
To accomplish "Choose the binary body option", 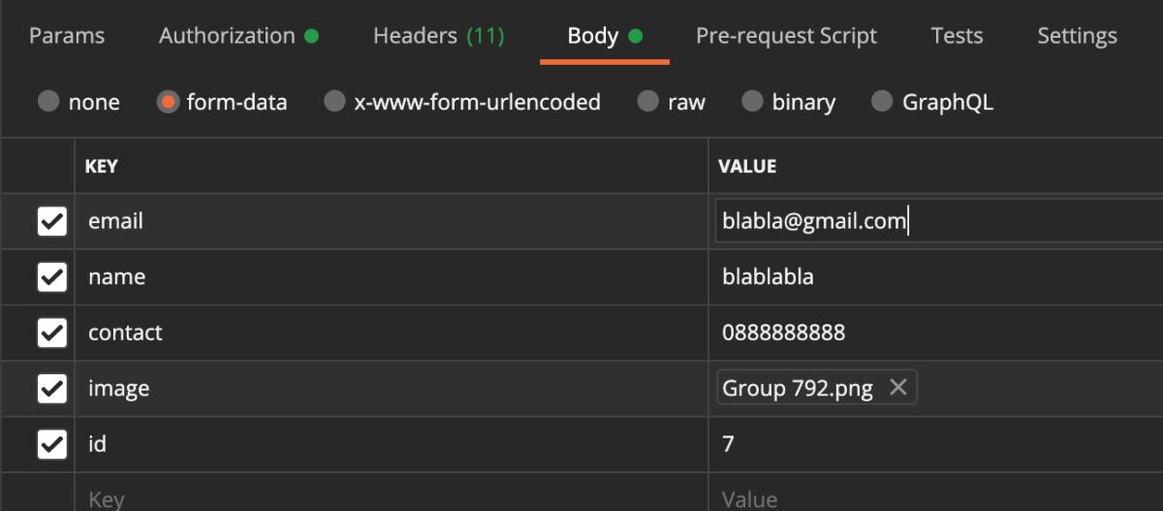I will click(753, 102).
